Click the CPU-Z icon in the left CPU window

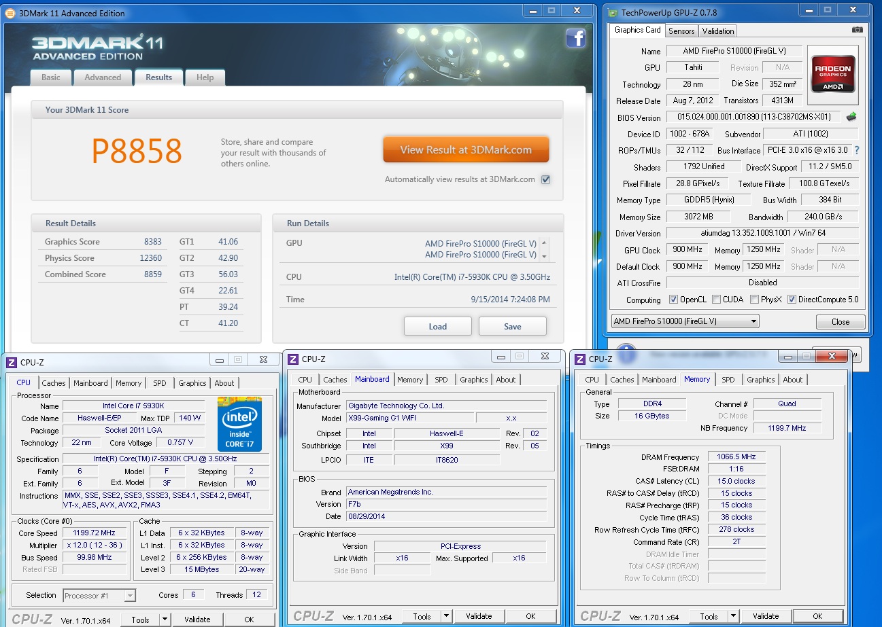pos(12,362)
